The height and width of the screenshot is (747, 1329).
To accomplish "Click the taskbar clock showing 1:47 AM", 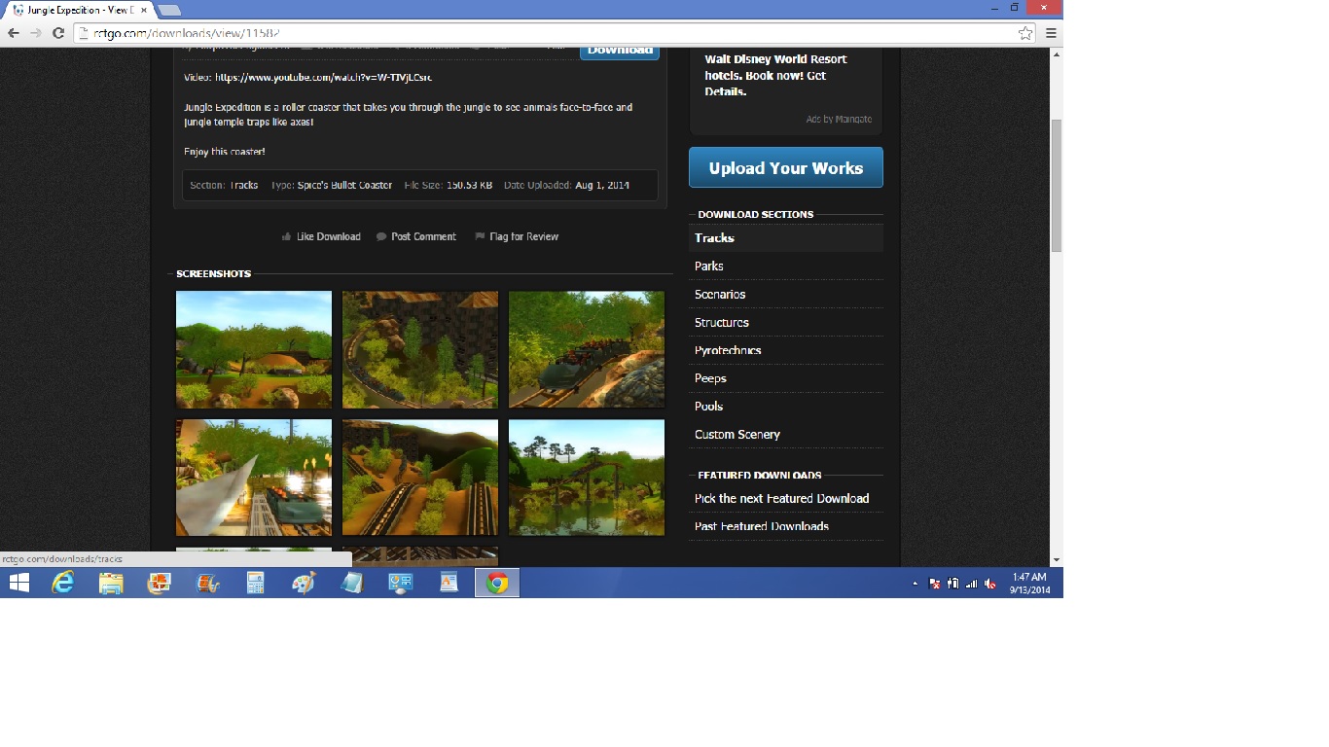I will (1029, 583).
